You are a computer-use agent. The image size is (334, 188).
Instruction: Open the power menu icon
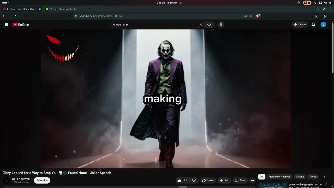pos(330,3)
